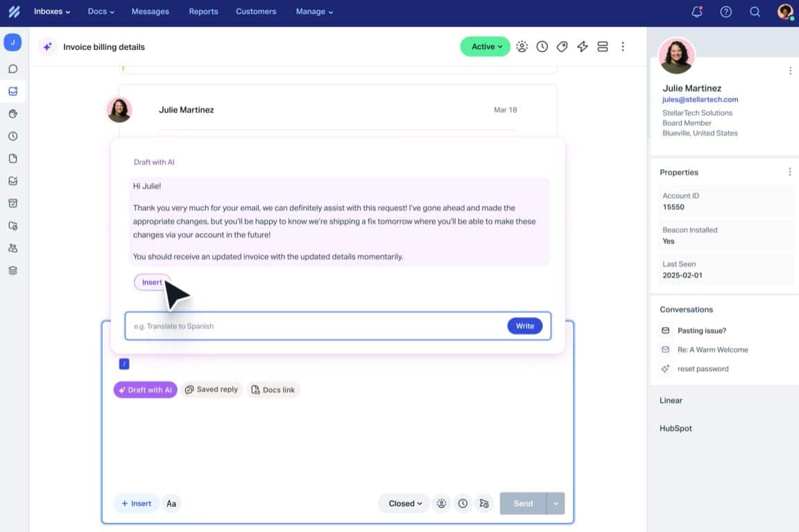
Task: Open the document page sidebar icon
Action: [x=13, y=158]
